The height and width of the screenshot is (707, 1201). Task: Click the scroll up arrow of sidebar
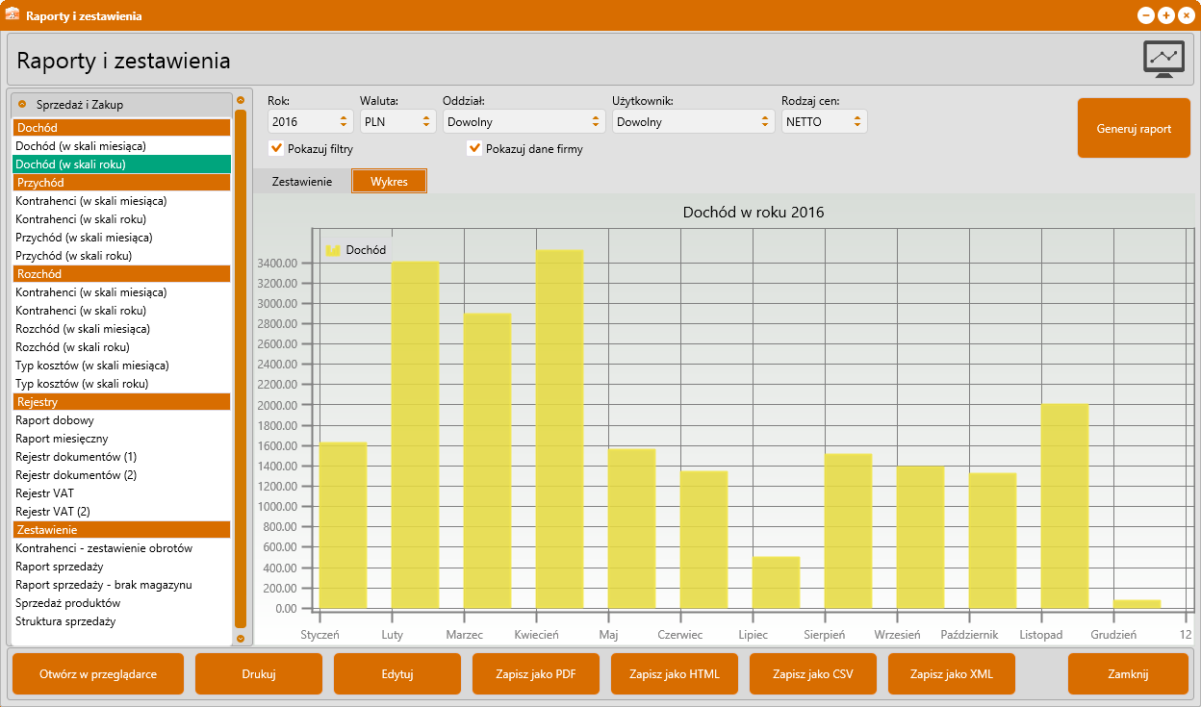click(x=241, y=99)
